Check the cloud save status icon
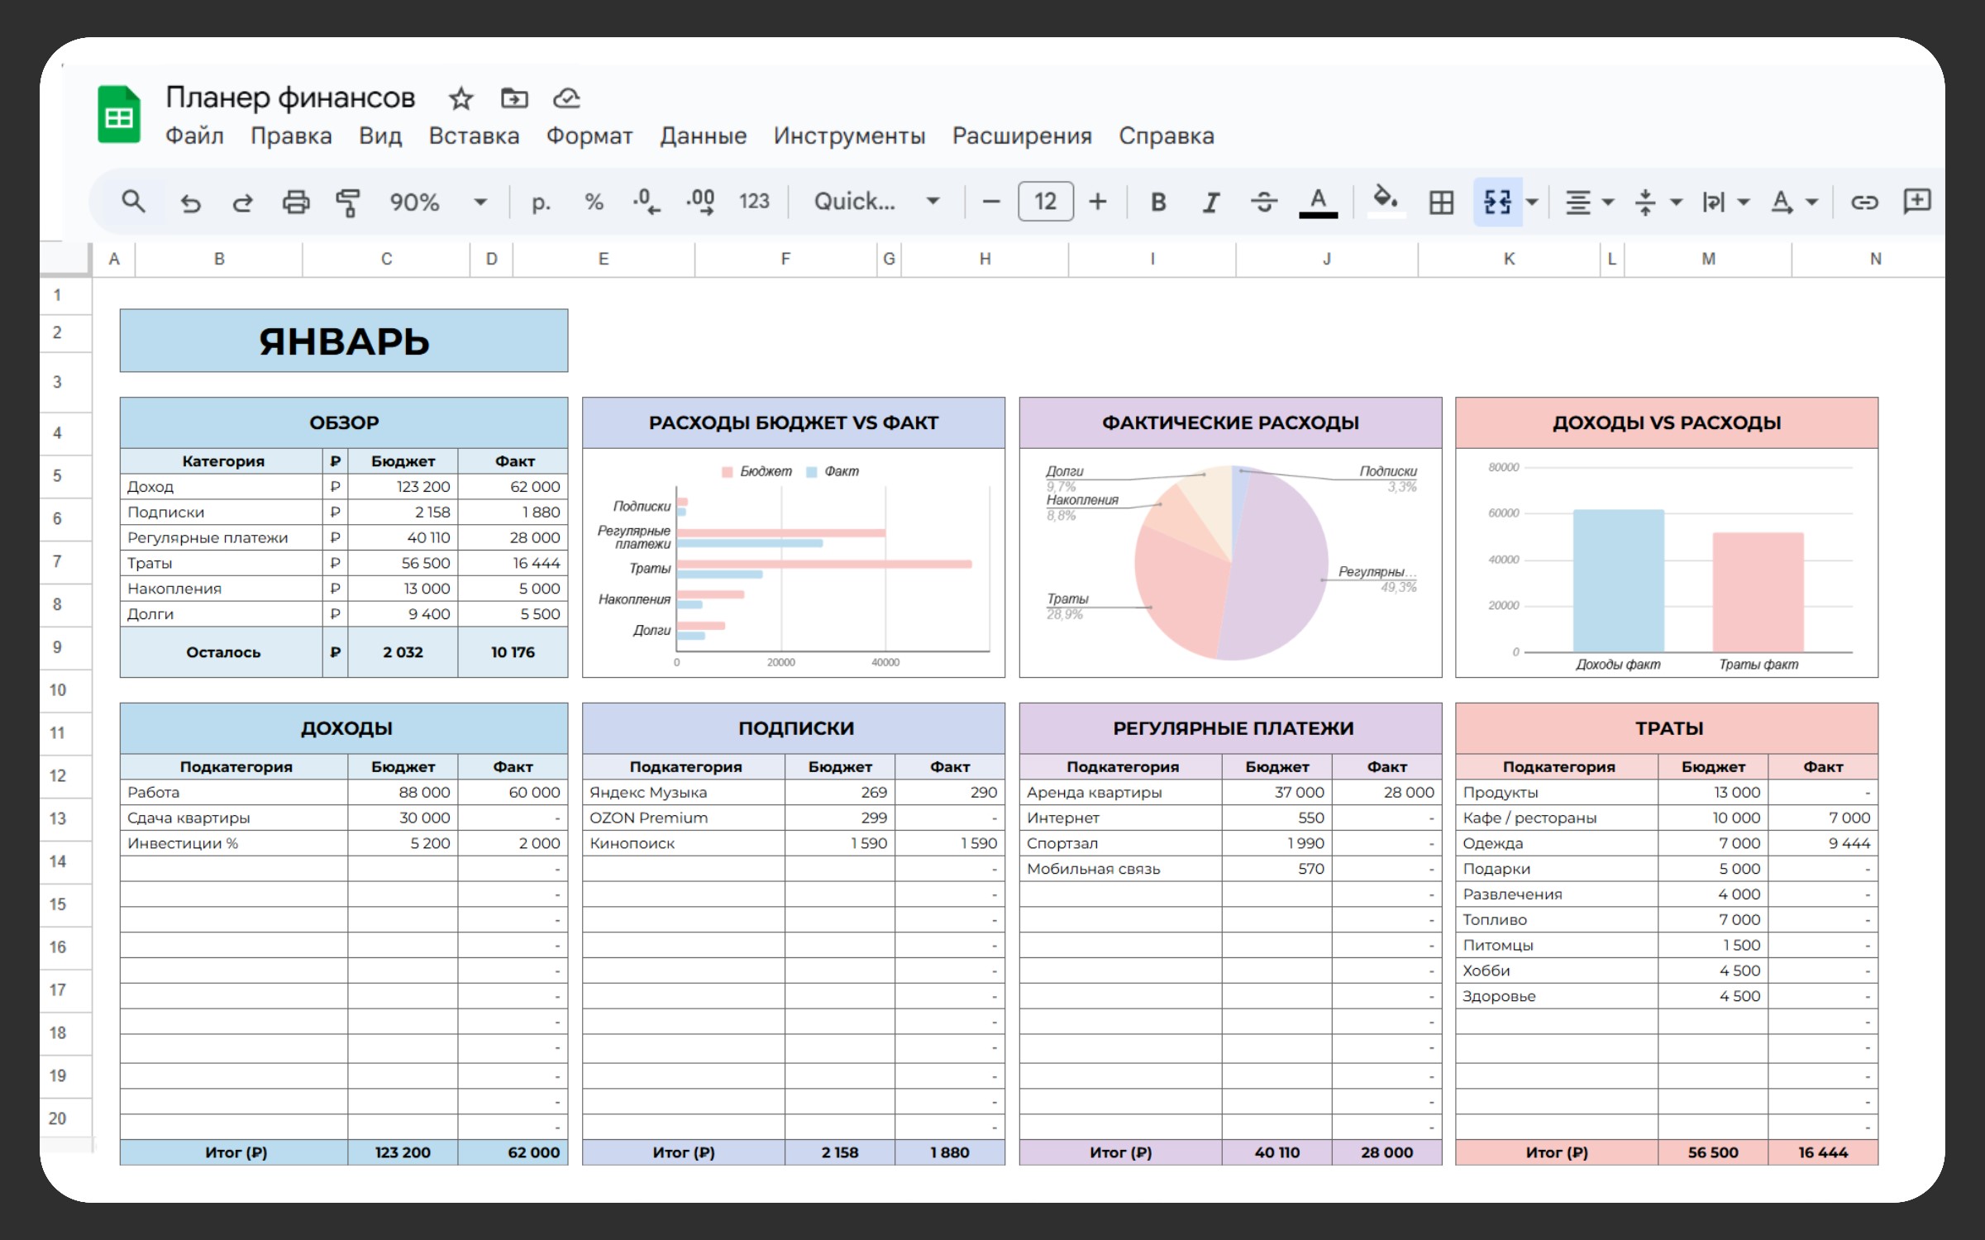This screenshot has width=1985, height=1240. (567, 98)
